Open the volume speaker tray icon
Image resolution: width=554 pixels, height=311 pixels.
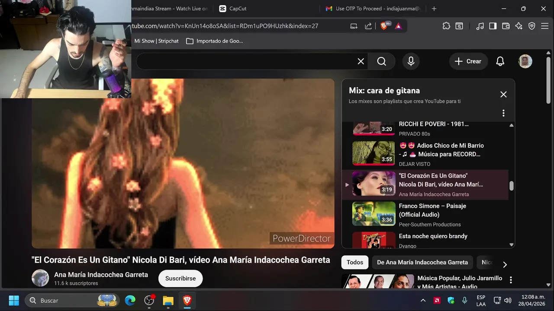click(508, 300)
